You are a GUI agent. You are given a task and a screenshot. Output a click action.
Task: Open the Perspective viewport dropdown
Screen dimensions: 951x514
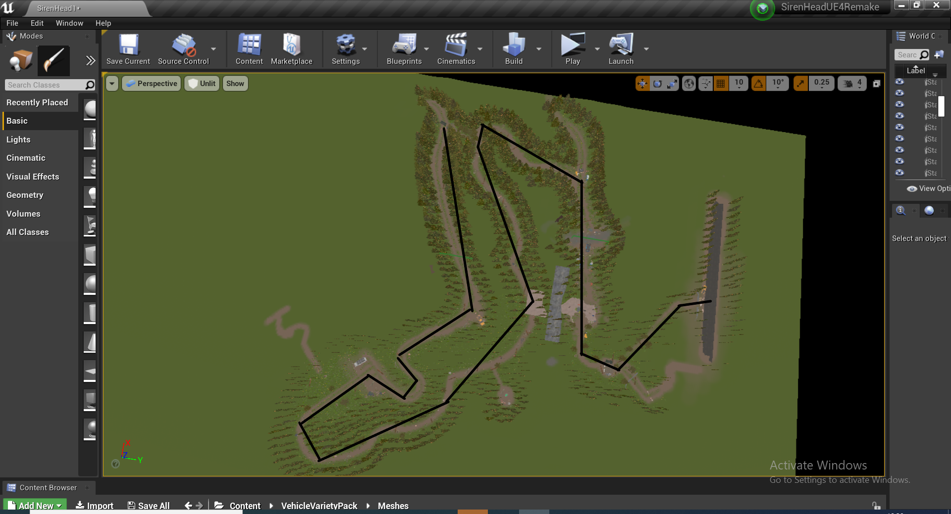coord(151,83)
